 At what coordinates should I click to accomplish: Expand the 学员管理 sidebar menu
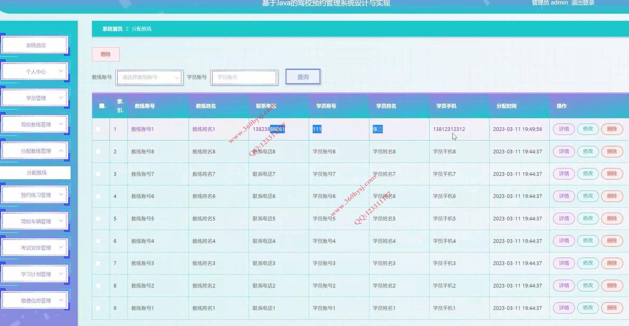35,98
